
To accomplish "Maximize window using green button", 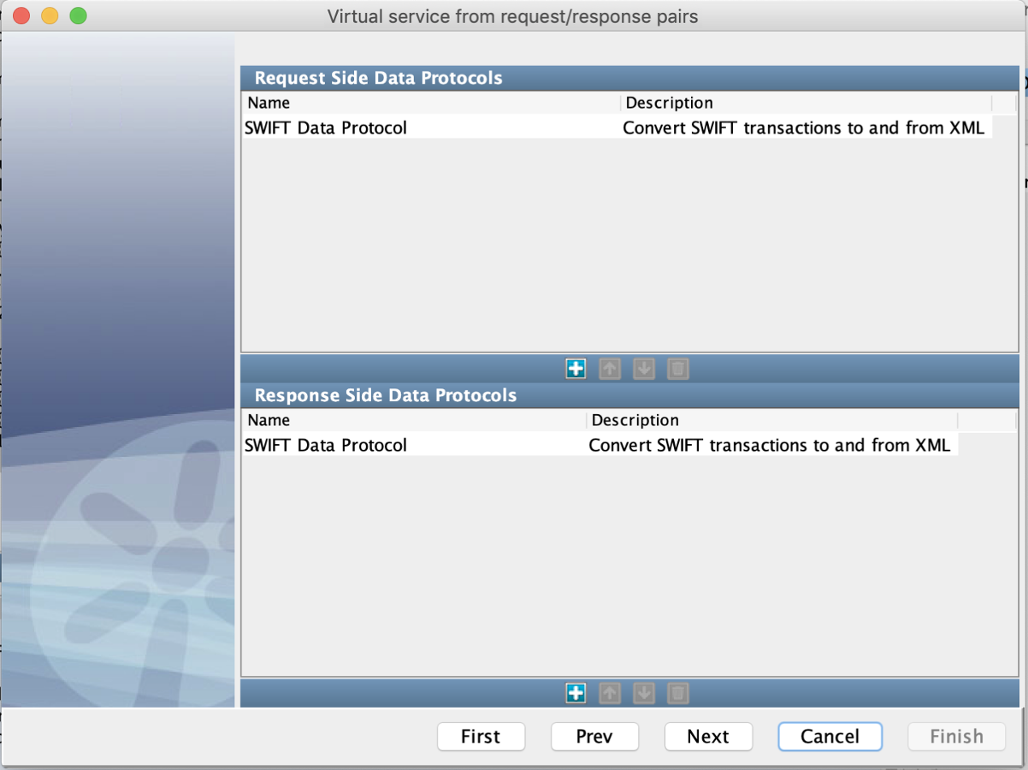I will coord(78,15).
